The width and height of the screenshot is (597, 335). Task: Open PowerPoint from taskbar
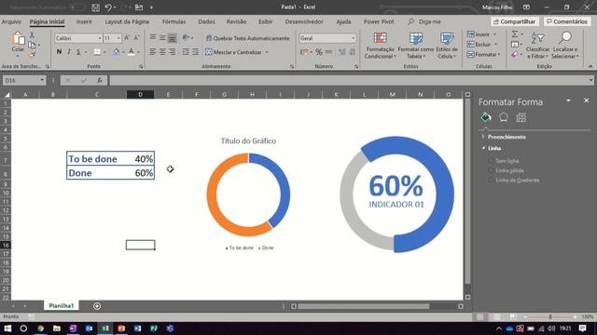point(121,328)
